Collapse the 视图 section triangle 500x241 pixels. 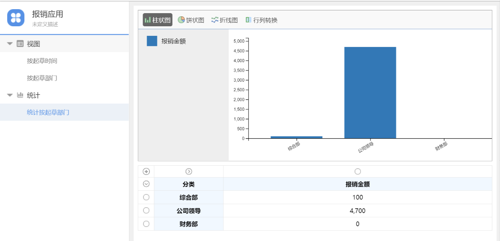[10, 44]
